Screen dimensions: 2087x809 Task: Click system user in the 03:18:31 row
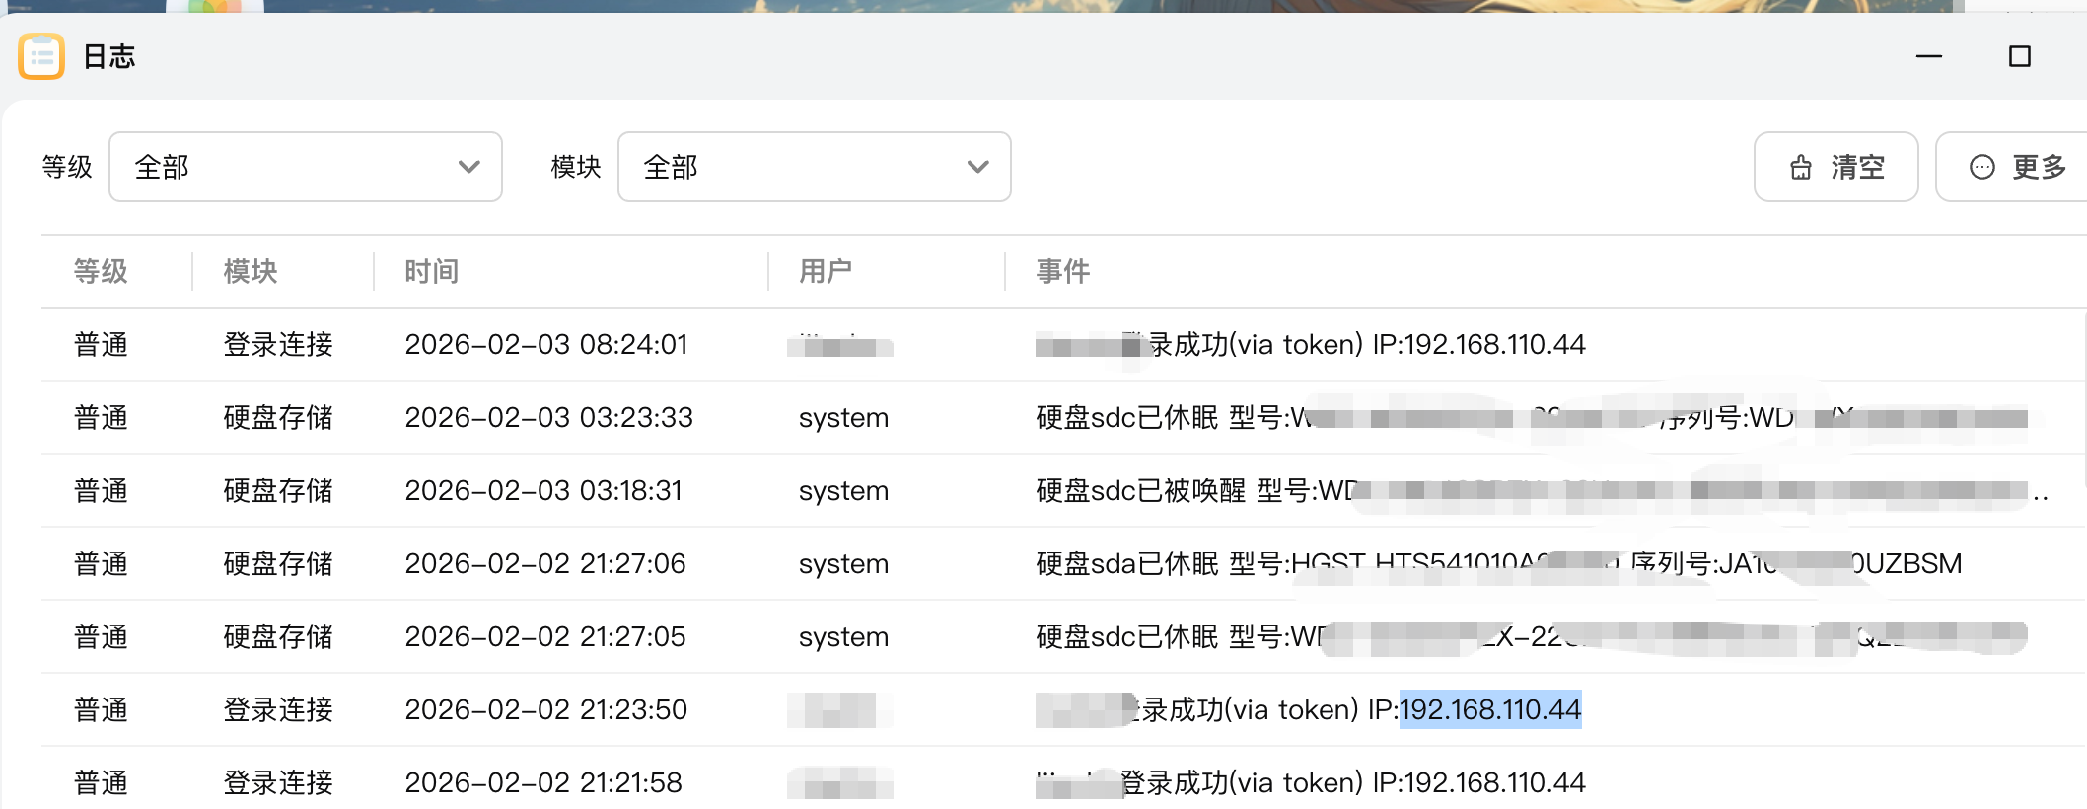point(844,491)
